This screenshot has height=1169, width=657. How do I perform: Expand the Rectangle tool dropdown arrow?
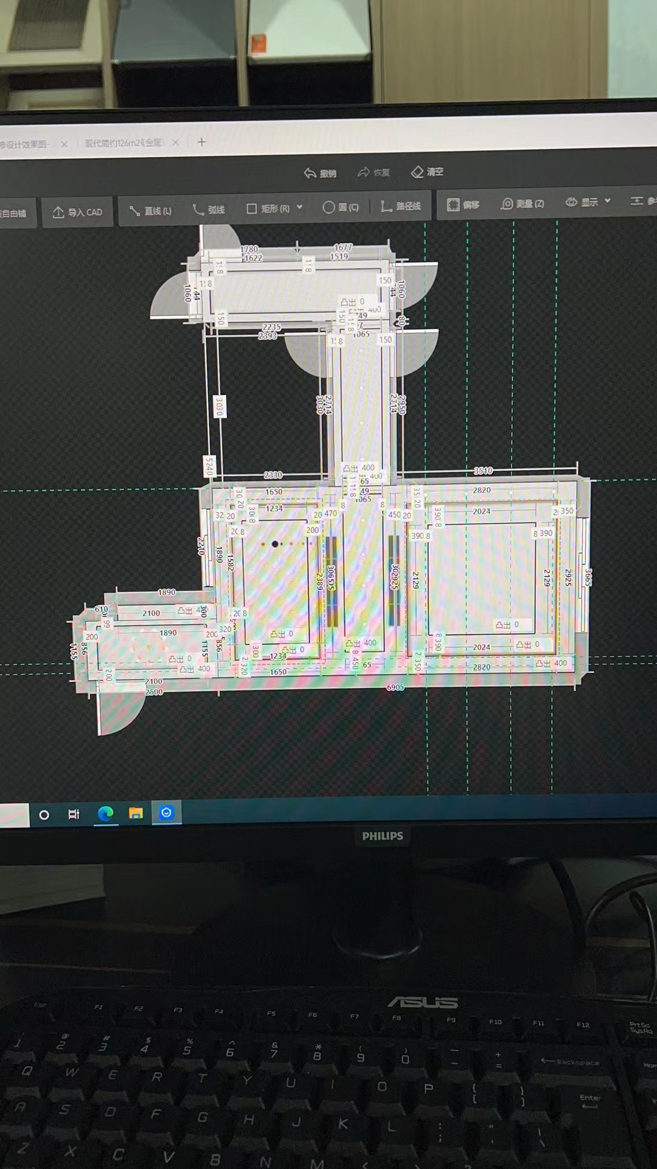[x=300, y=208]
